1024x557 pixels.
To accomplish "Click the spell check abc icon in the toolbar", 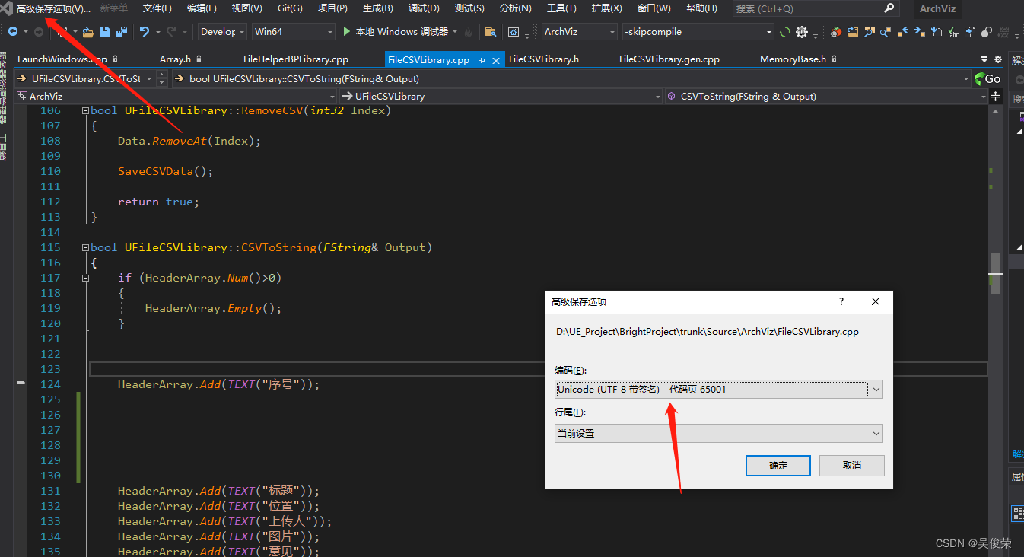I will point(953,32).
